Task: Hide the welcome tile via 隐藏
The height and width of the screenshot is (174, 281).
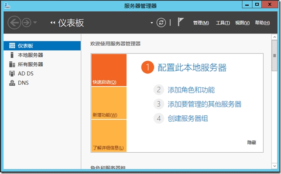Action: tap(252, 142)
